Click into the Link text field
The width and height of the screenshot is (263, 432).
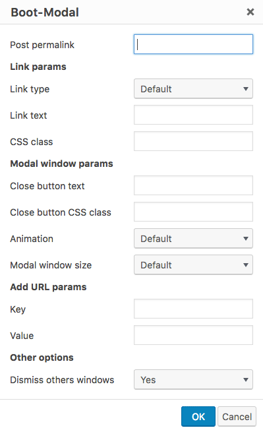193,115
